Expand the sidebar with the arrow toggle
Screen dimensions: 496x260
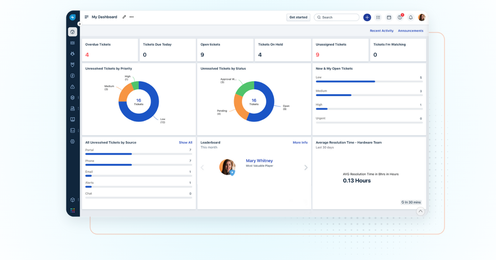click(x=79, y=24)
